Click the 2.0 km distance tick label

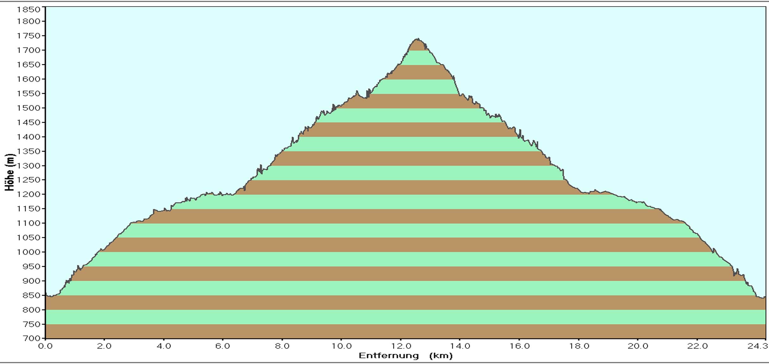coord(104,346)
